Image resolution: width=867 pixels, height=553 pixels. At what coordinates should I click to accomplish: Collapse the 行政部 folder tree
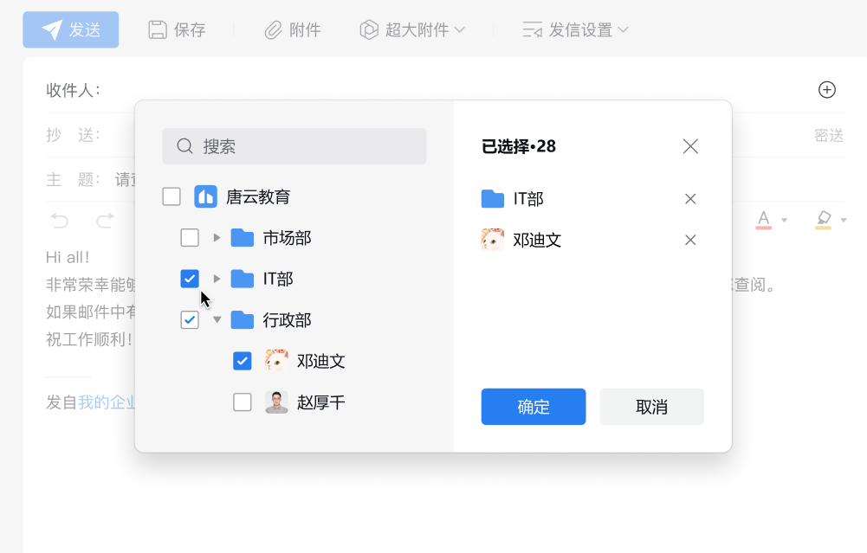tap(217, 320)
